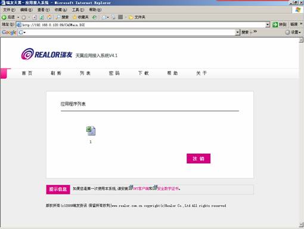Click the 转到 Go label
Screen dimensions: 304x229
point(283,24)
